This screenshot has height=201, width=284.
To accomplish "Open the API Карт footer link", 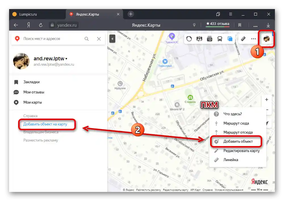I will tap(195, 190).
